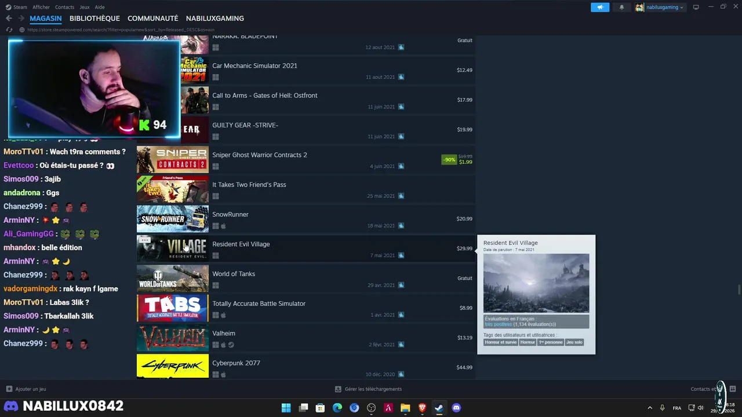Open the NABILUXGAMING profile tab
The height and width of the screenshot is (417, 742).
[215, 19]
